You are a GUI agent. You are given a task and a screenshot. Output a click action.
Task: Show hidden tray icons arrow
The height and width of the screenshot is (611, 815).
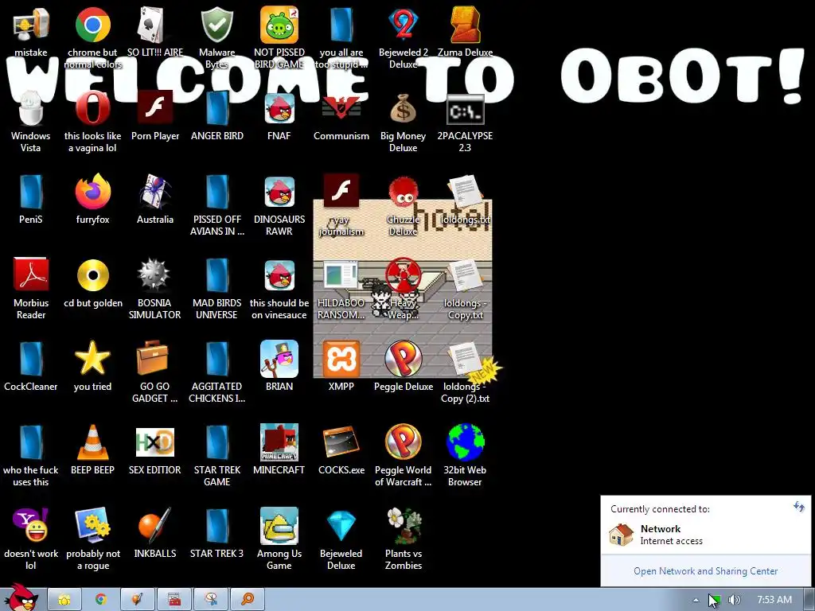(696, 600)
